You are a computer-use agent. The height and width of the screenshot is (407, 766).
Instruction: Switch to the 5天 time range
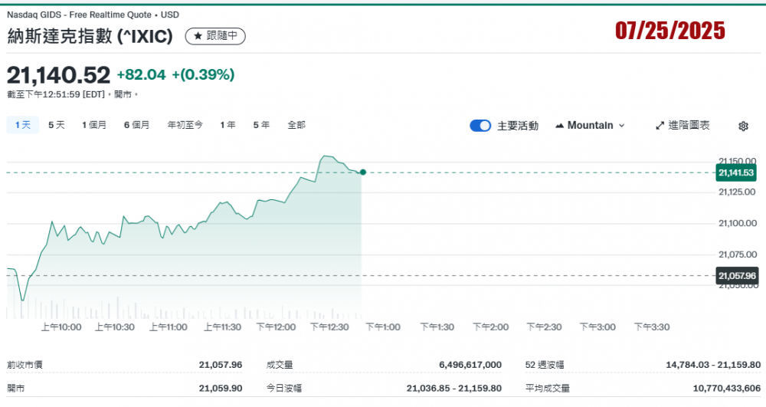click(57, 125)
